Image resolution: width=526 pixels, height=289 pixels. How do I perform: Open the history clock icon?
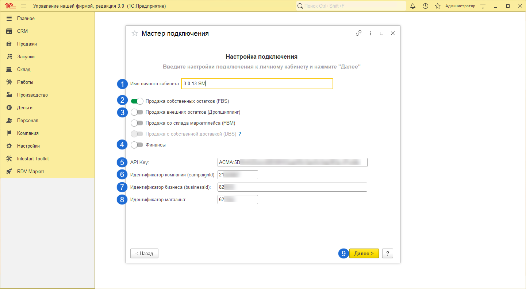(x=425, y=6)
